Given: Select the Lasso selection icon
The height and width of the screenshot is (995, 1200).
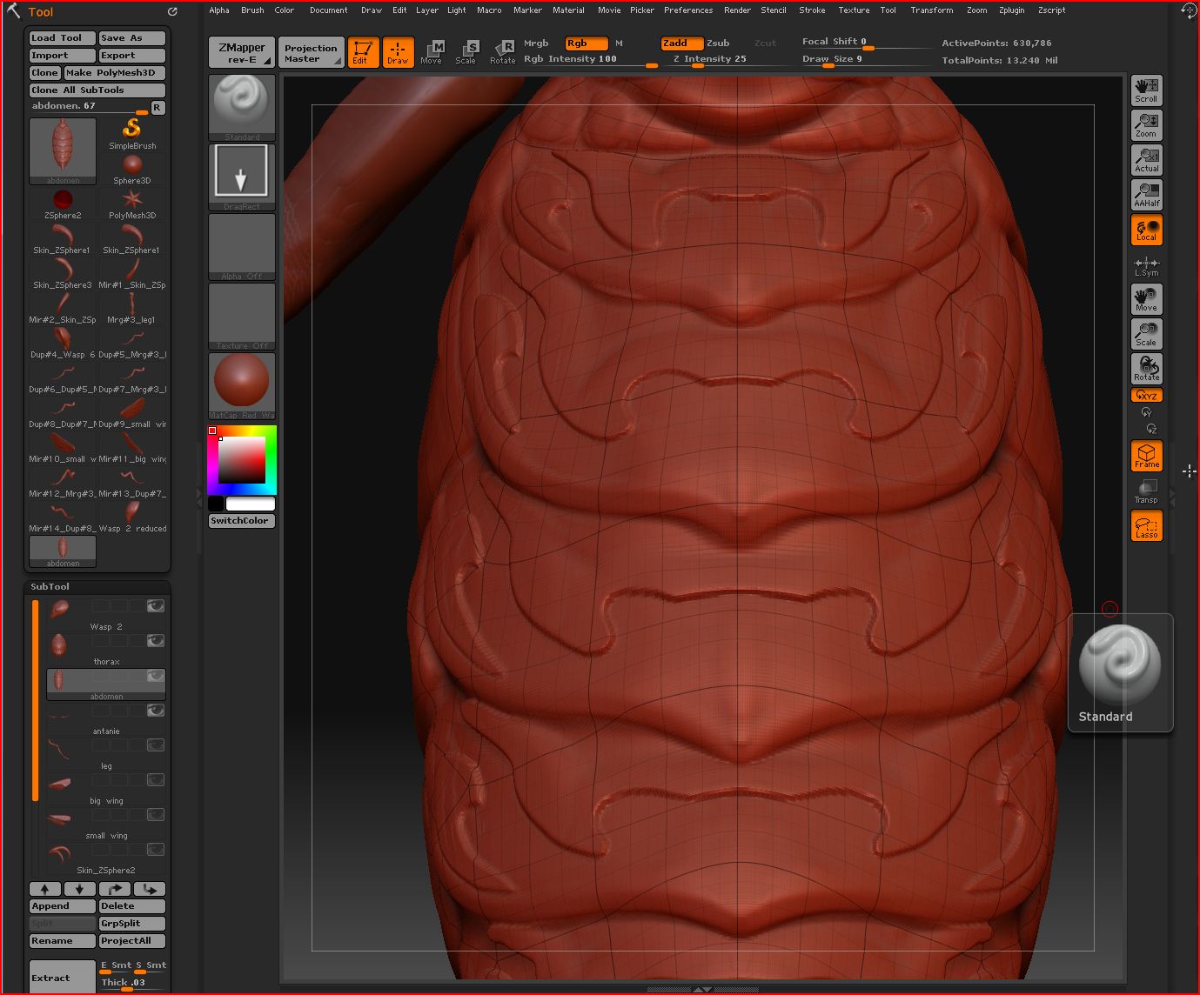Looking at the screenshot, I should (1146, 525).
